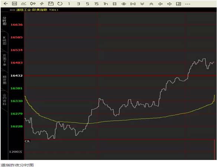Click the save floppy disk icon
Screen dimensions: 217x167
51,4
